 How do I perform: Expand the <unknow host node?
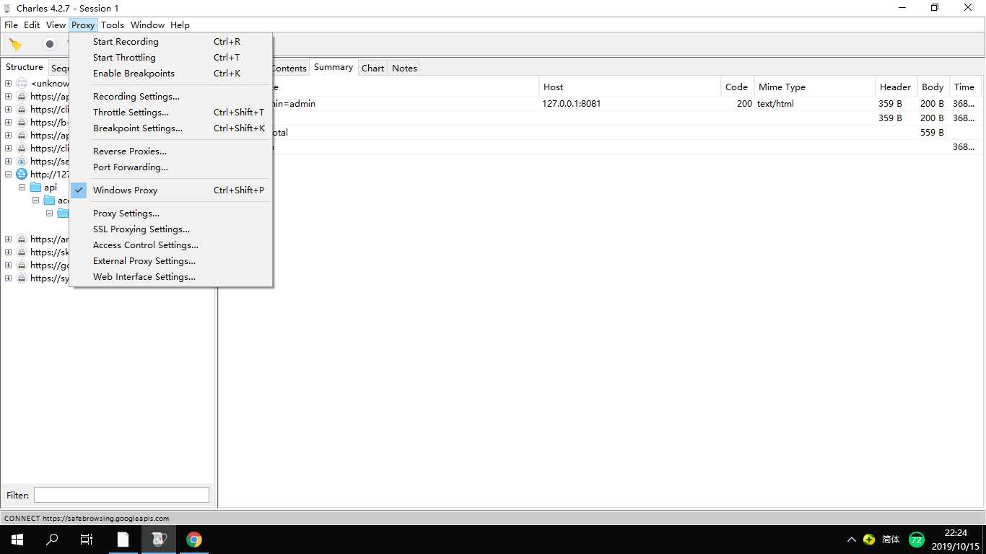tap(8, 83)
